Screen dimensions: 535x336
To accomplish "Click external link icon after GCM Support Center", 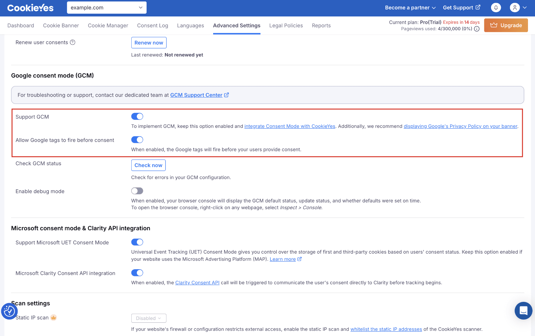I will pyautogui.click(x=227, y=95).
